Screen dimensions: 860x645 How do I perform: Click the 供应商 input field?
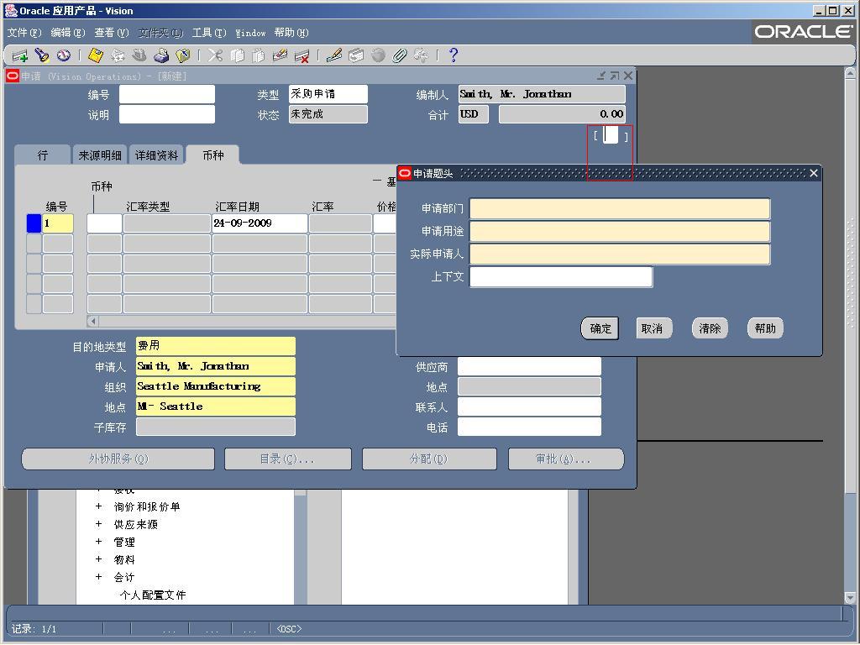click(x=529, y=366)
